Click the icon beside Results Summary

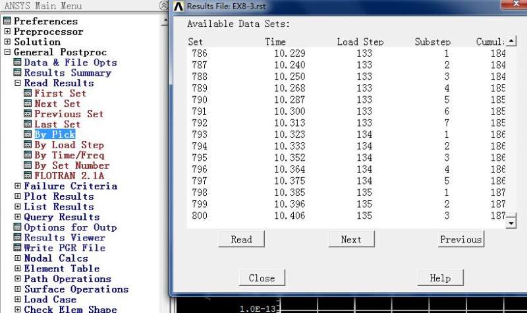point(17,72)
